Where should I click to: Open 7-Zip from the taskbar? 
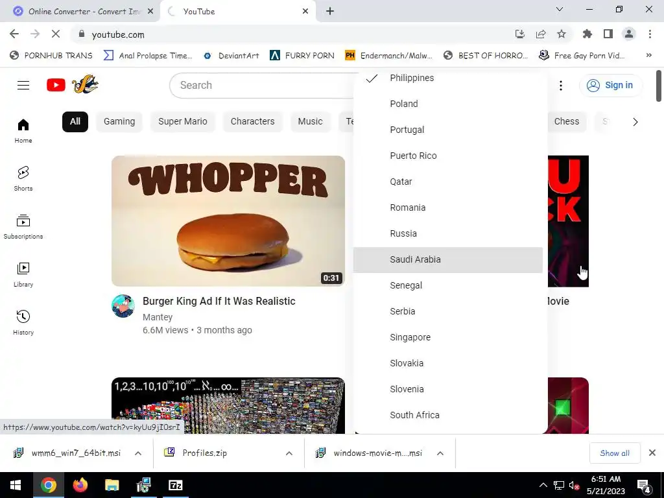[x=175, y=485]
